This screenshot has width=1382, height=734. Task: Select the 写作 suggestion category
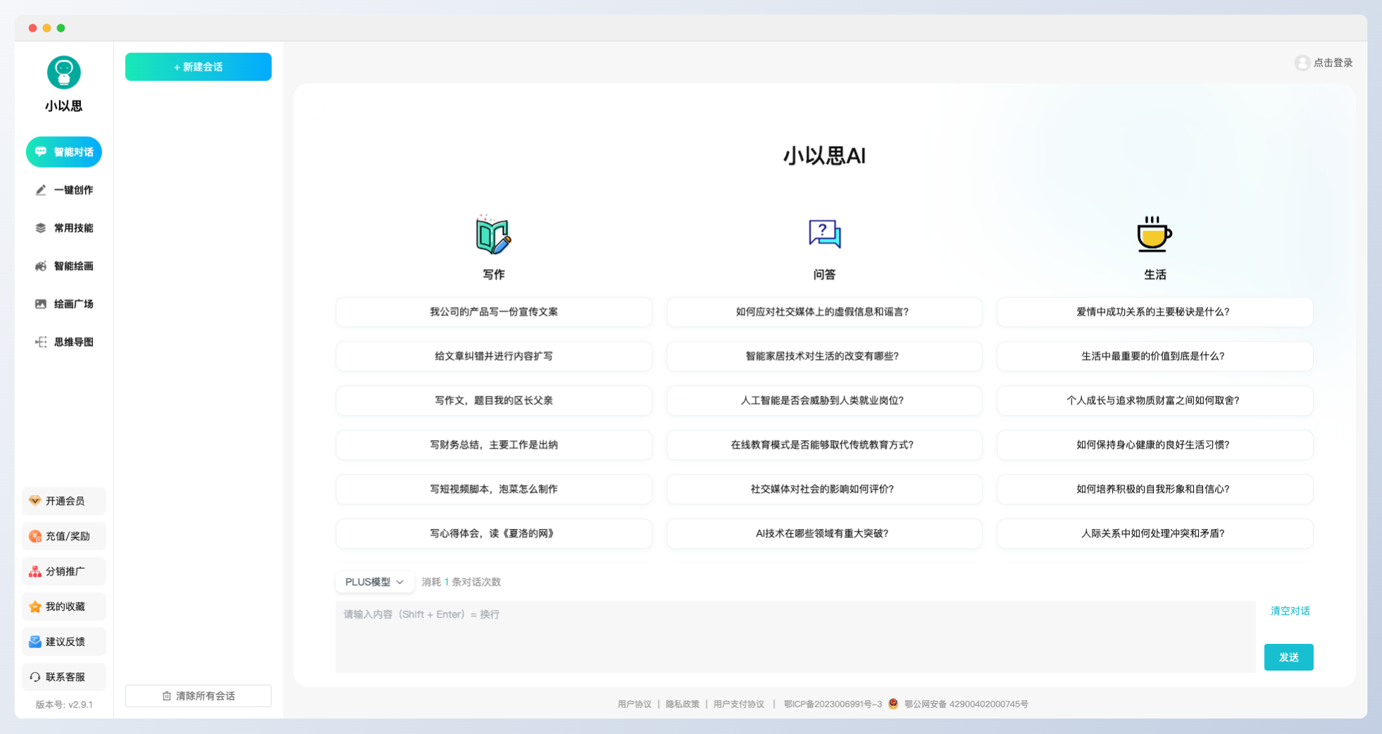(494, 275)
